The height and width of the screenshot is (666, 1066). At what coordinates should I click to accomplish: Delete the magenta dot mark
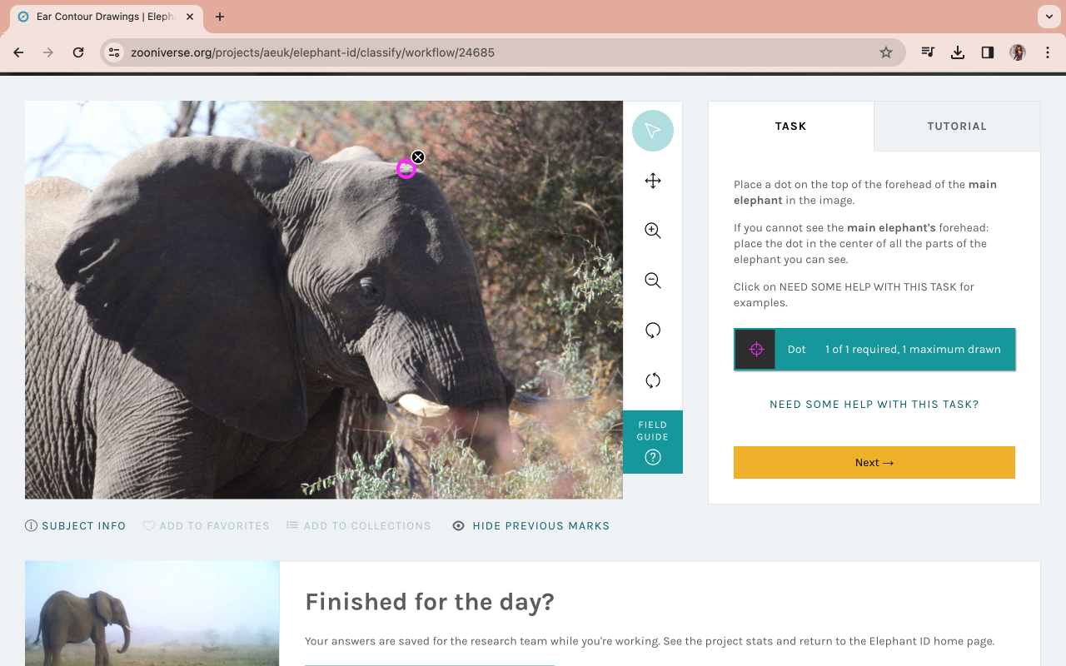418,157
